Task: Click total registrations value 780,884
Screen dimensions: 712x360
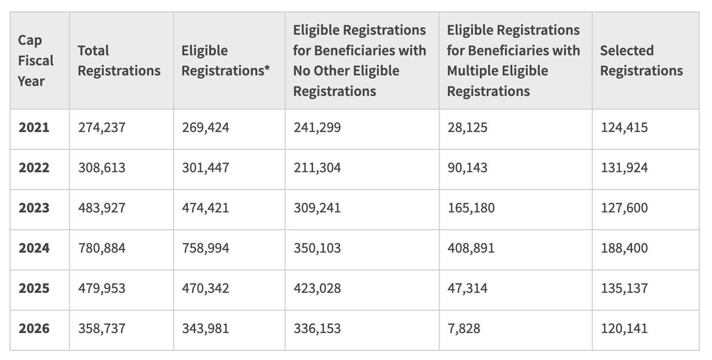Action: [x=101, y=248]
